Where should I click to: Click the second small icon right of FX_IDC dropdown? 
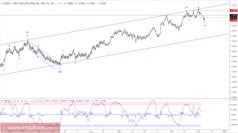pyautogui.click(x=62, y=3)
